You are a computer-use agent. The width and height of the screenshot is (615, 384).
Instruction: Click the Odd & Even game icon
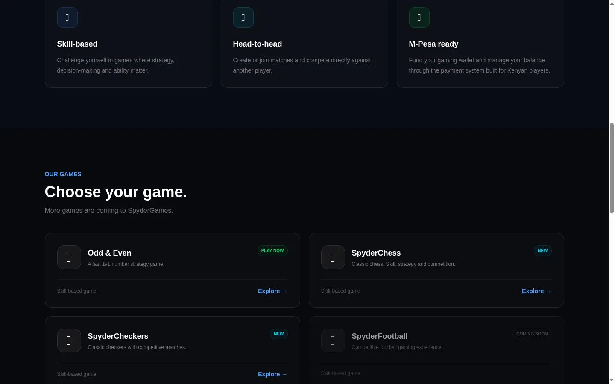[69, 257]
